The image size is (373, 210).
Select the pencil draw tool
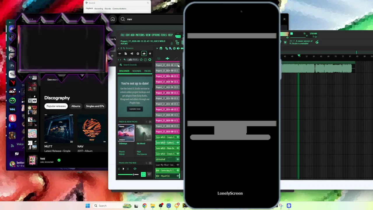(x=166, y=48)
